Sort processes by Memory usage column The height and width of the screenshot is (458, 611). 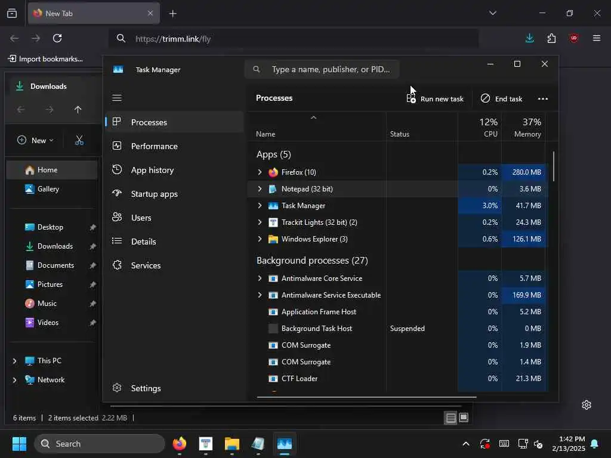click(x=523, y=127)
